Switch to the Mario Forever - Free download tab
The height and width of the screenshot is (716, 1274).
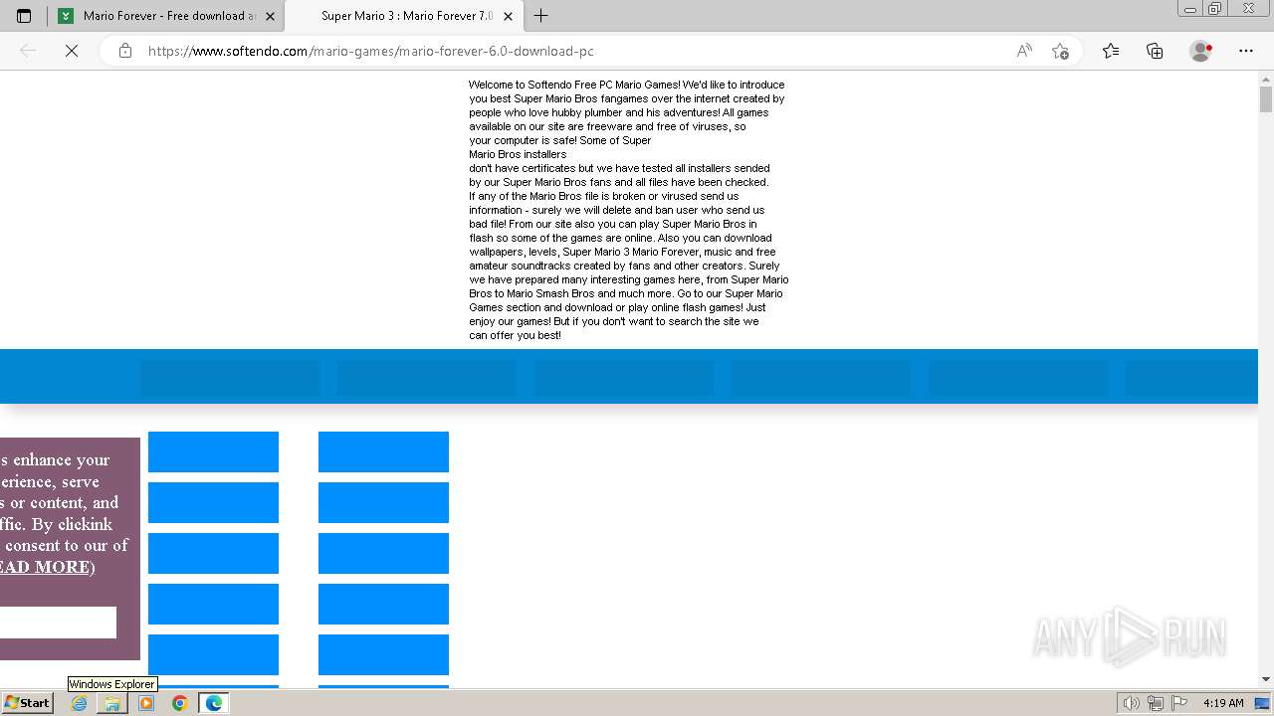157,16
